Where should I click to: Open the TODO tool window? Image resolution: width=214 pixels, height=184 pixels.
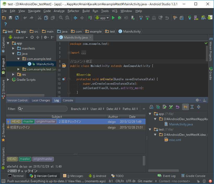click(x=117, y=176)
